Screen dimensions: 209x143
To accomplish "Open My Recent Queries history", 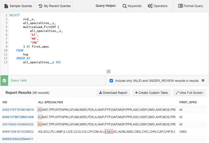I will [x=55, y=6].
